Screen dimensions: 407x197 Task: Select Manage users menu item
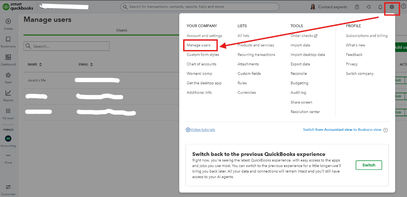click(x=199, y=45)
